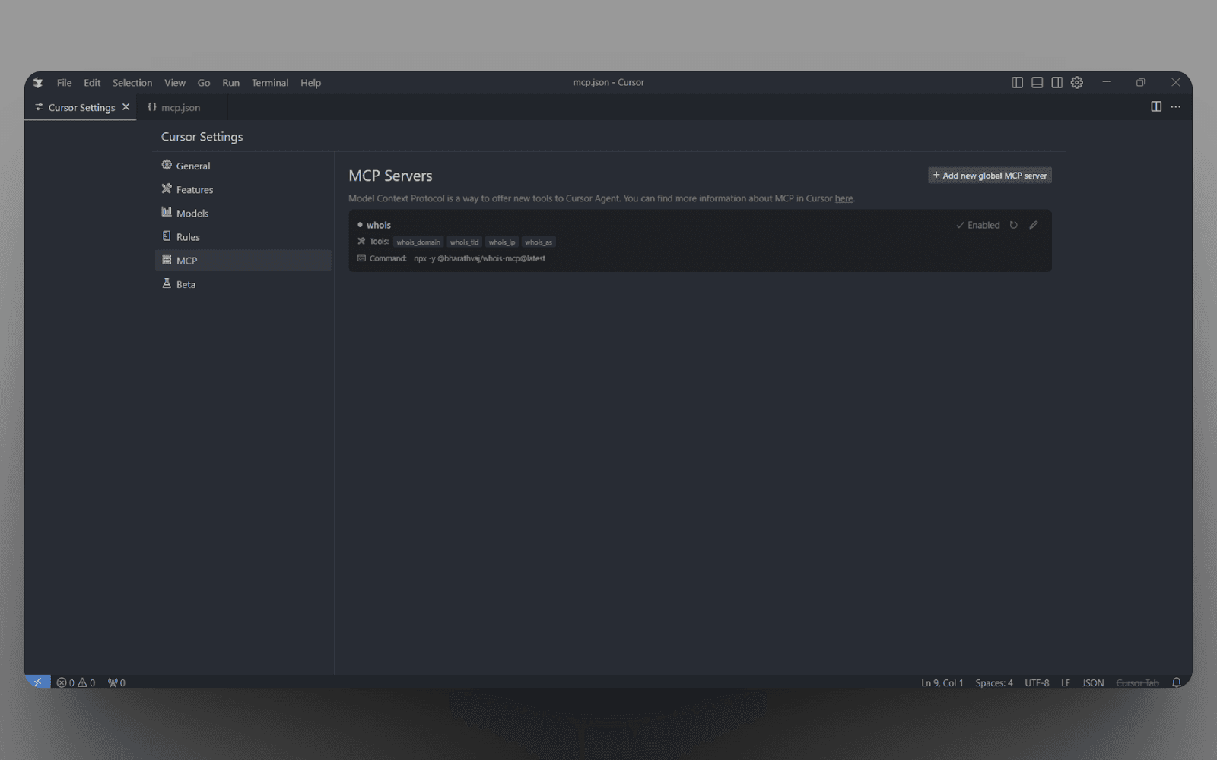Screen dimensions: 1217x760
Task: Click Add new global MCP server
Action: [x=990, y=176]
